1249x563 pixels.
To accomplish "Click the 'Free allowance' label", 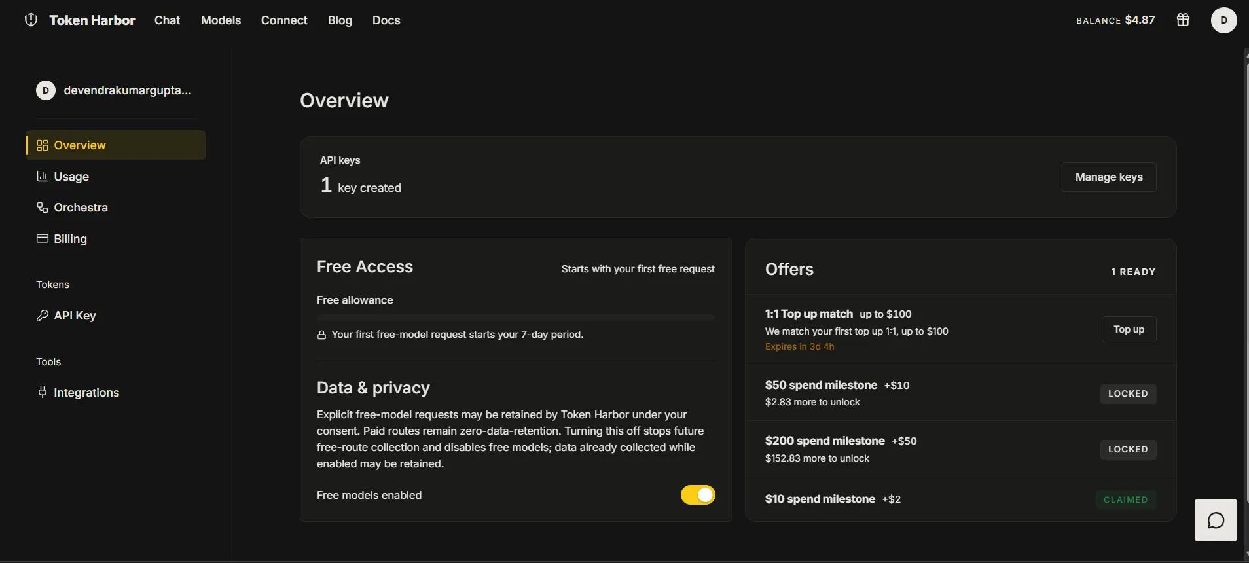I will pyautogui.click(x=355, y=300).
